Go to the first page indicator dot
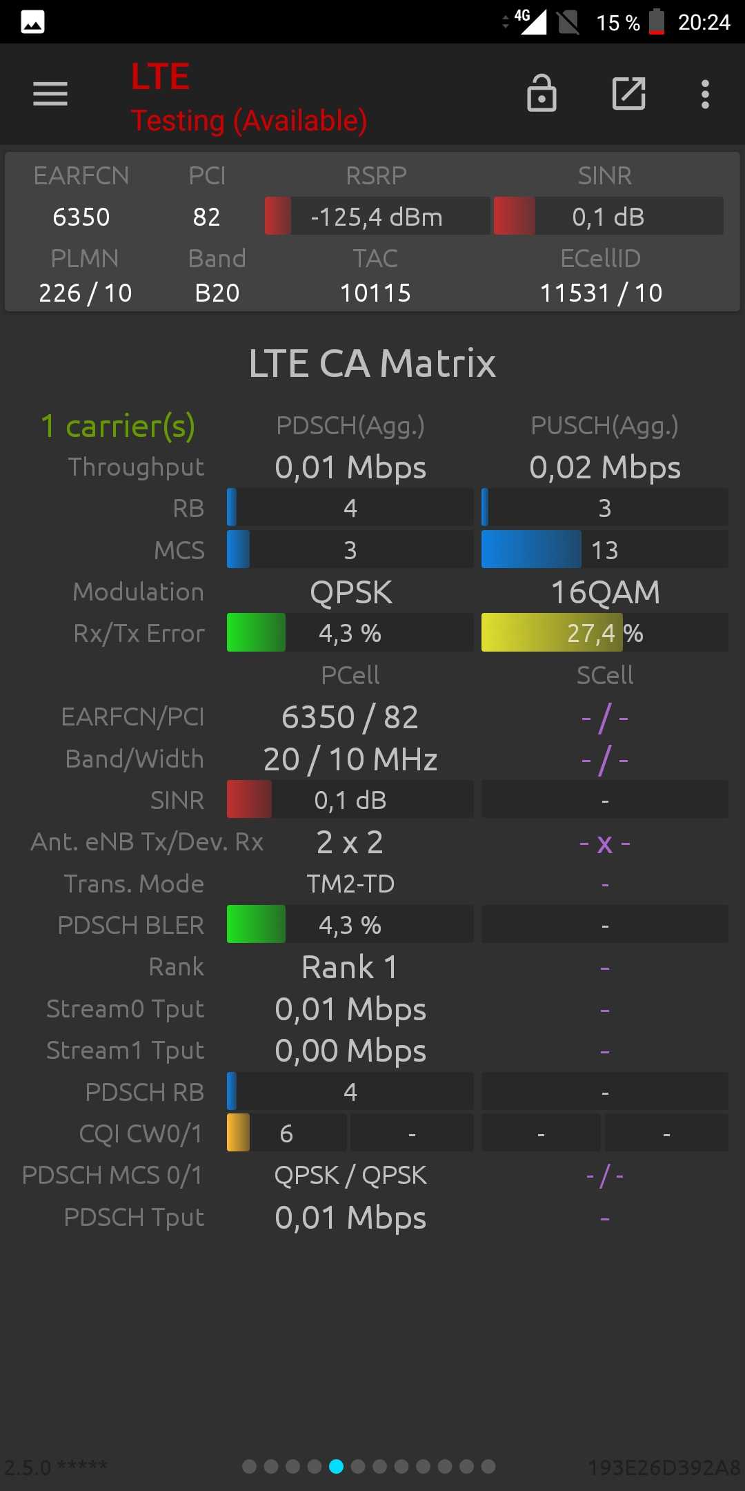The height and width of the screenshot is (1491, 745). [x=250, y=1466]
